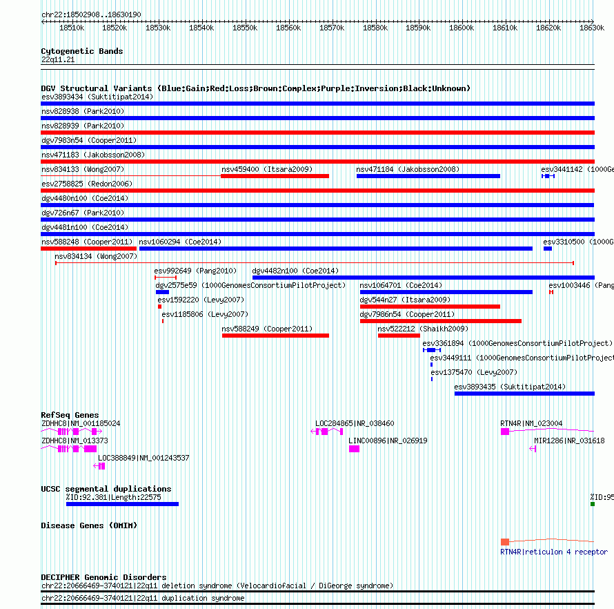Click the green segmental duplication box

click(x=593, y=504)
